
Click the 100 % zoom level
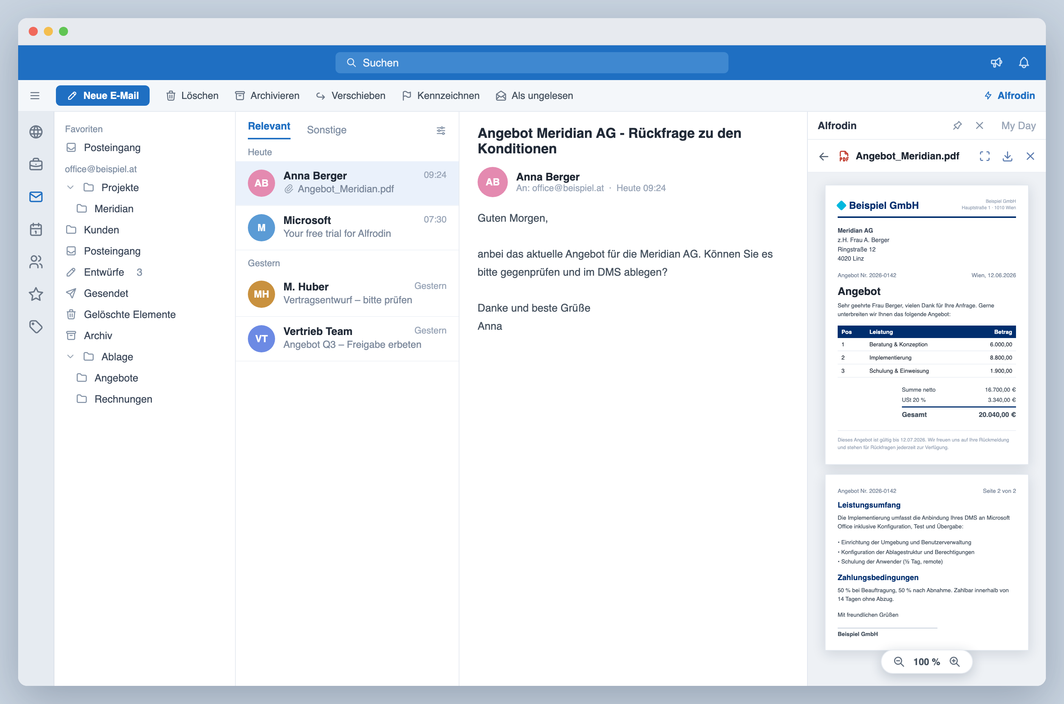926,662
